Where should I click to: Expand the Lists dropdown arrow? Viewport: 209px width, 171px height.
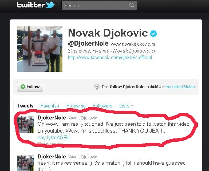click(x=132, y=106)
